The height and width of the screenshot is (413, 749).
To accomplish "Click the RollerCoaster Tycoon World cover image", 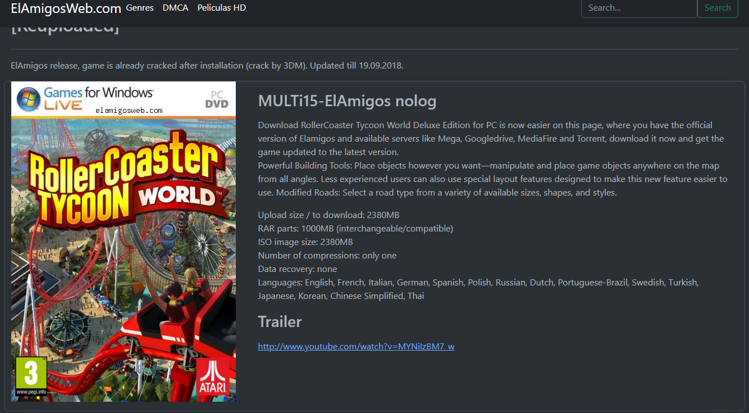I will (124, 242).
